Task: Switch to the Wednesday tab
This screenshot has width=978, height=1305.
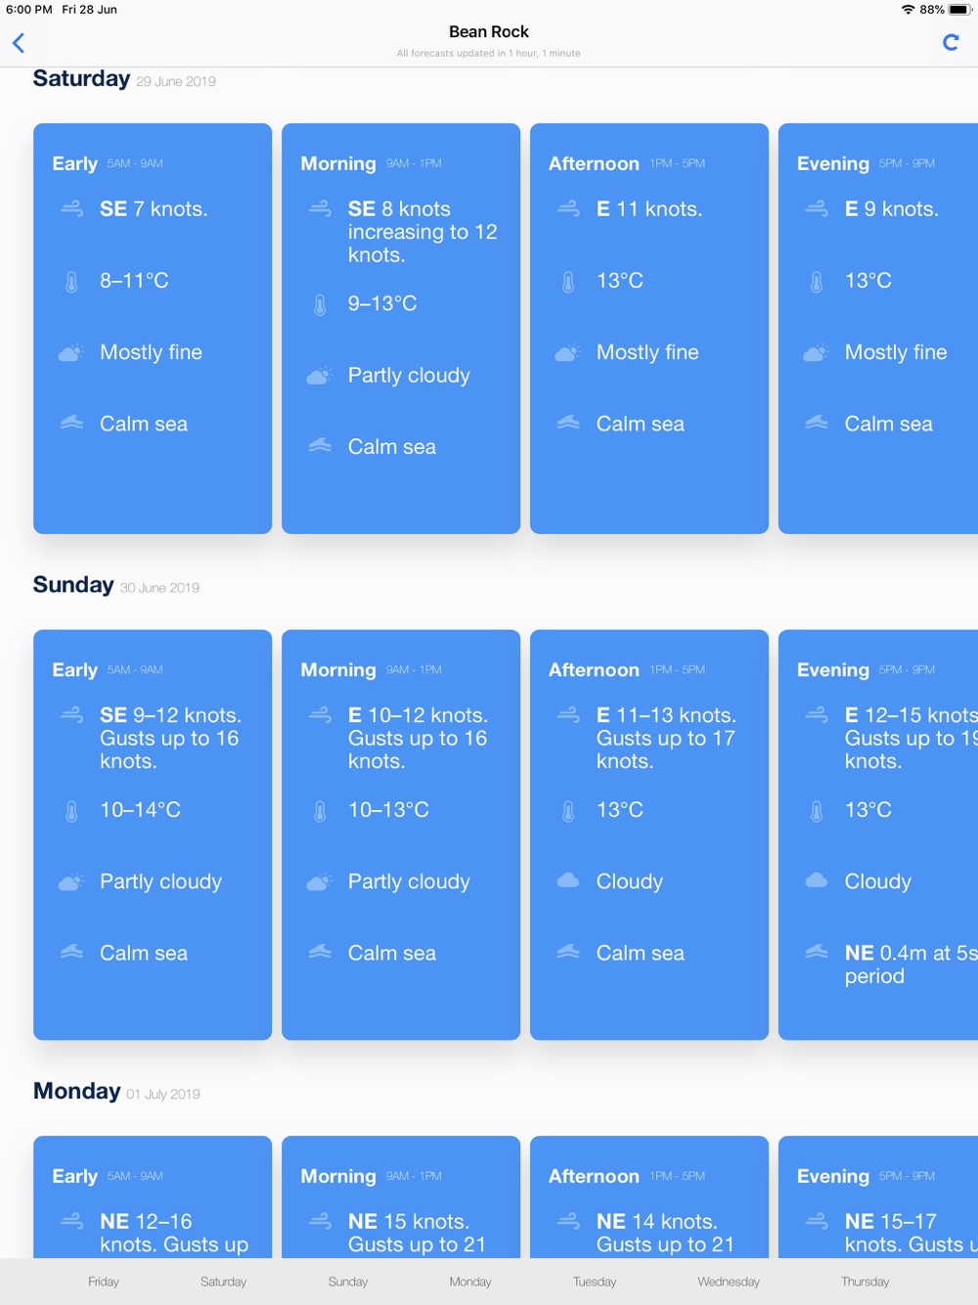Action: click(729, 1282)
